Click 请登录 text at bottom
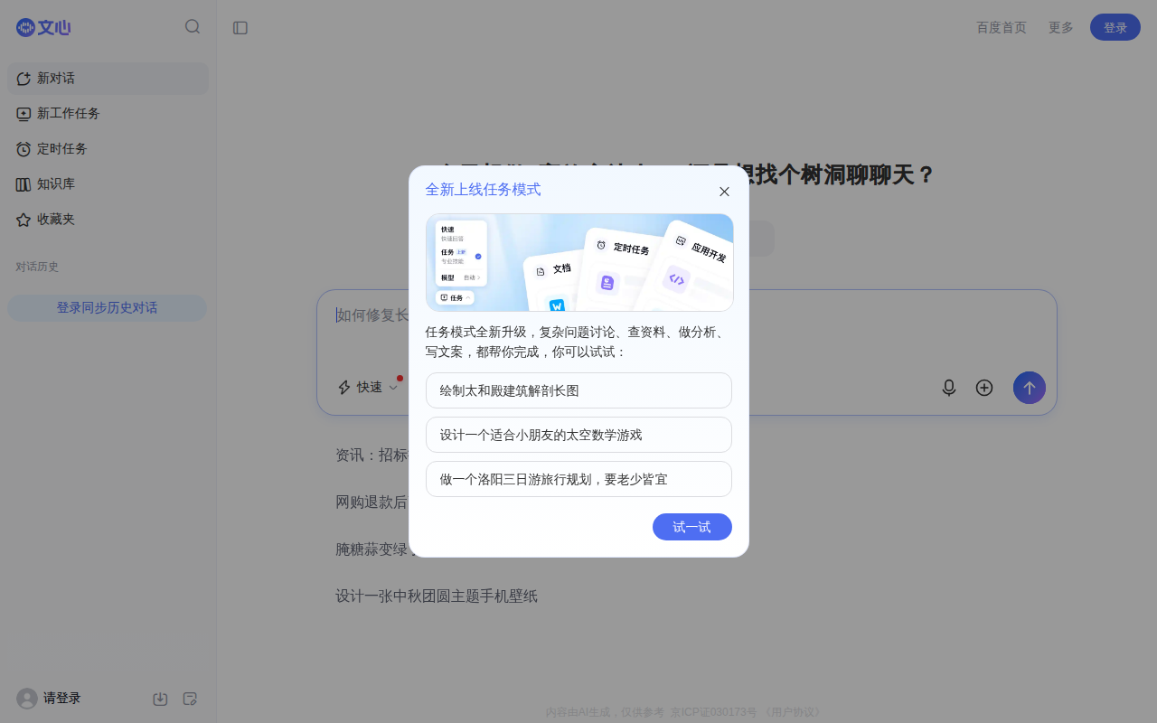Viewport: 1157px width, 723px height. pos(62,699)
